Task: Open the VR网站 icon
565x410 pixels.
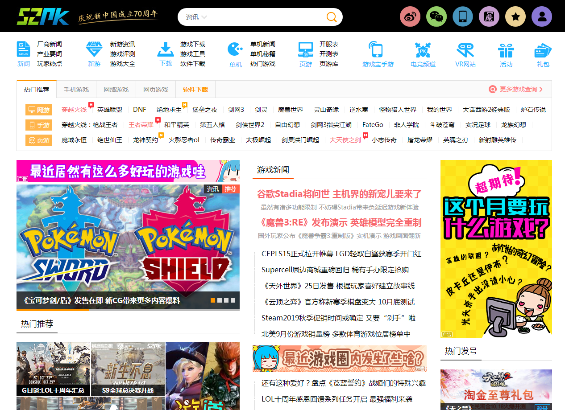Action: [x=465, y=50]
